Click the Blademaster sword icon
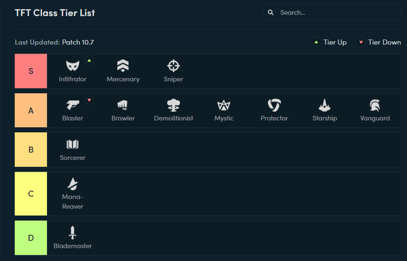 coord(72,232)
